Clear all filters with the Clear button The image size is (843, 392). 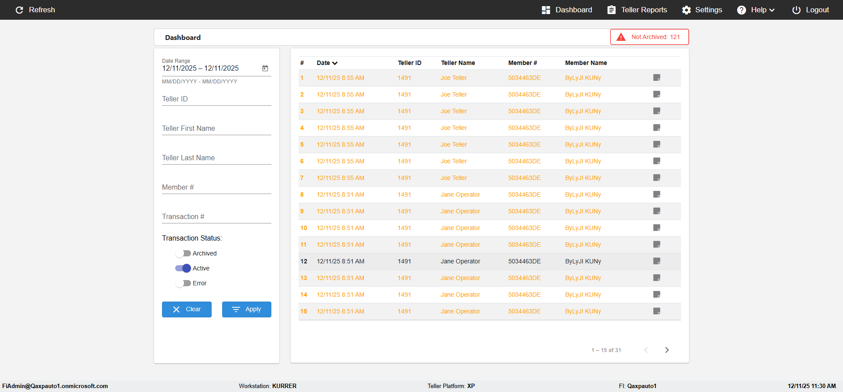click(x=187, y=309)
